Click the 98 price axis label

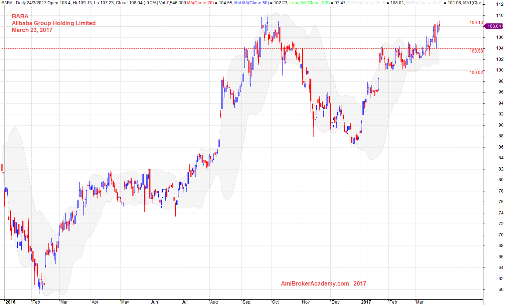[501, 81]
